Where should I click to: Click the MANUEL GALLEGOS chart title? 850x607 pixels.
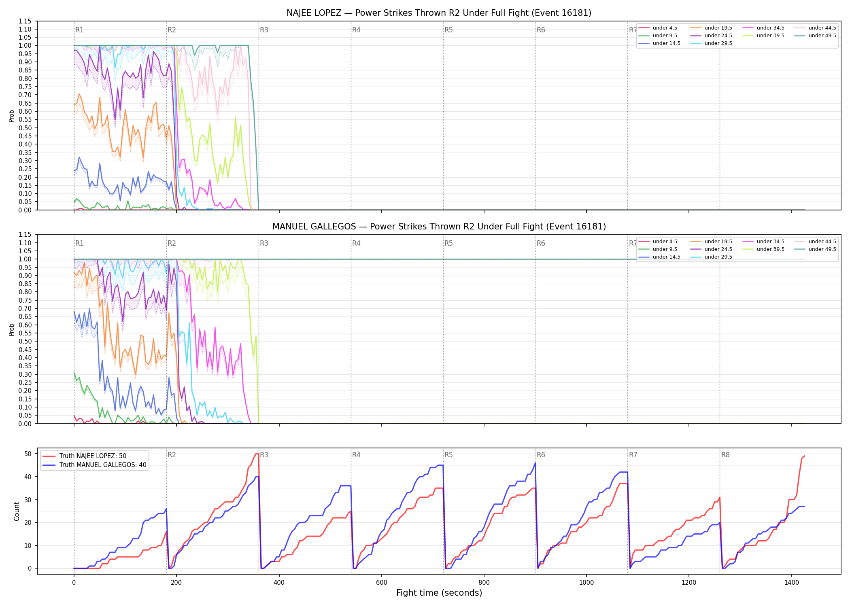tap(439, 227)
